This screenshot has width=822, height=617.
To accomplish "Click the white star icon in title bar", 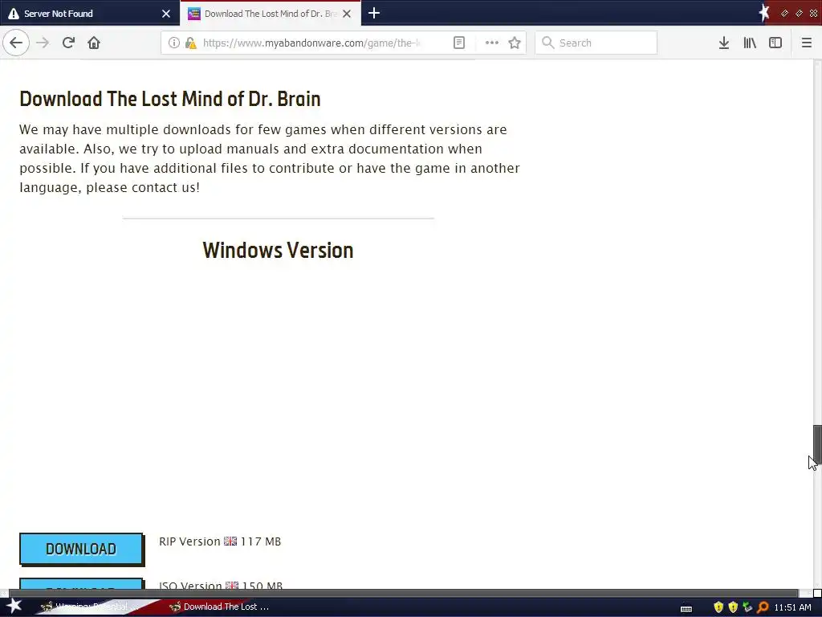I will pos(764,13).
